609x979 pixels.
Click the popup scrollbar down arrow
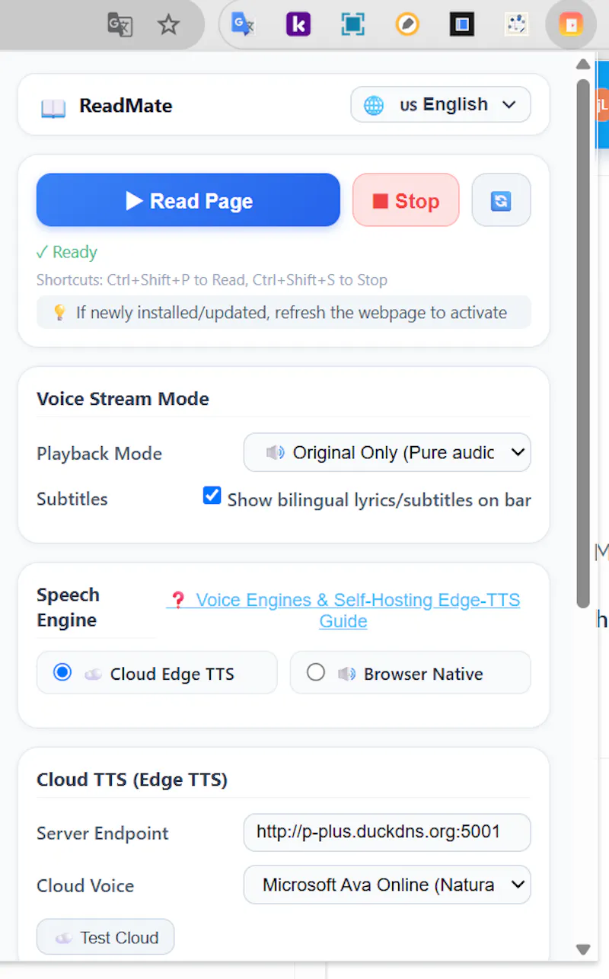pyautogui.click(x=583, y=949)
